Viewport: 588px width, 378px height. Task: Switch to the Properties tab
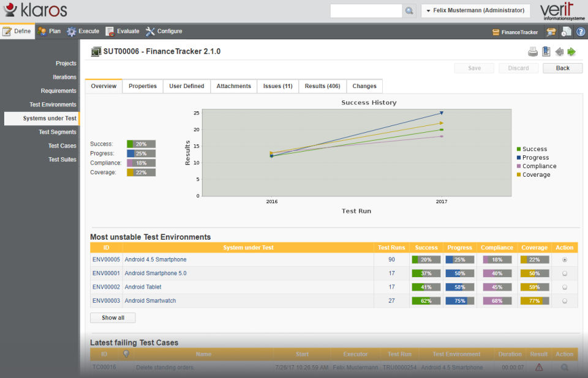[143, 86]
